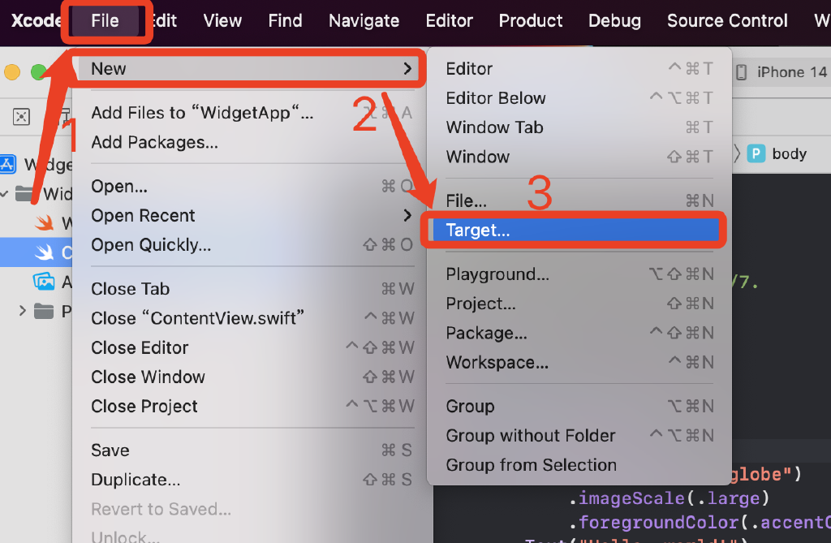
Task: Click the source control navigator icon
Action: click(x=22, y=117)
